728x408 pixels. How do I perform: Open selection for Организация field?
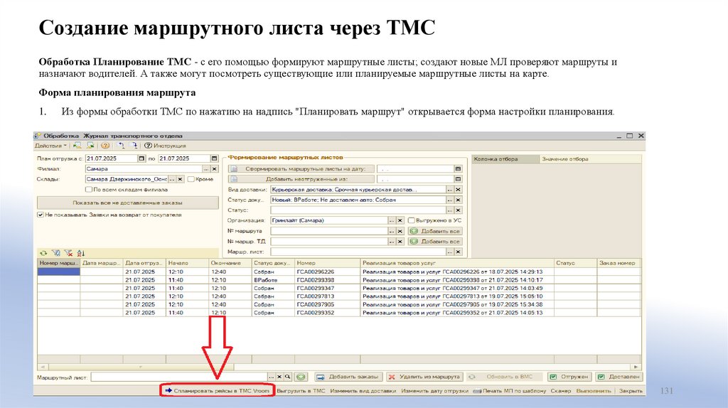(392, 220)
